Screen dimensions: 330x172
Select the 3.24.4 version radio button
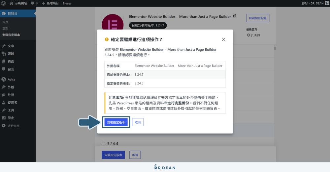pos(103,144)
